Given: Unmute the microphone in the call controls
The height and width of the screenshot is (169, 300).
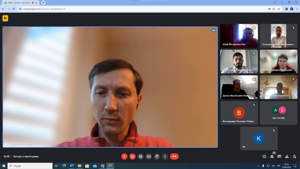Looking at the screenshot, I should (x=124, y=157).
